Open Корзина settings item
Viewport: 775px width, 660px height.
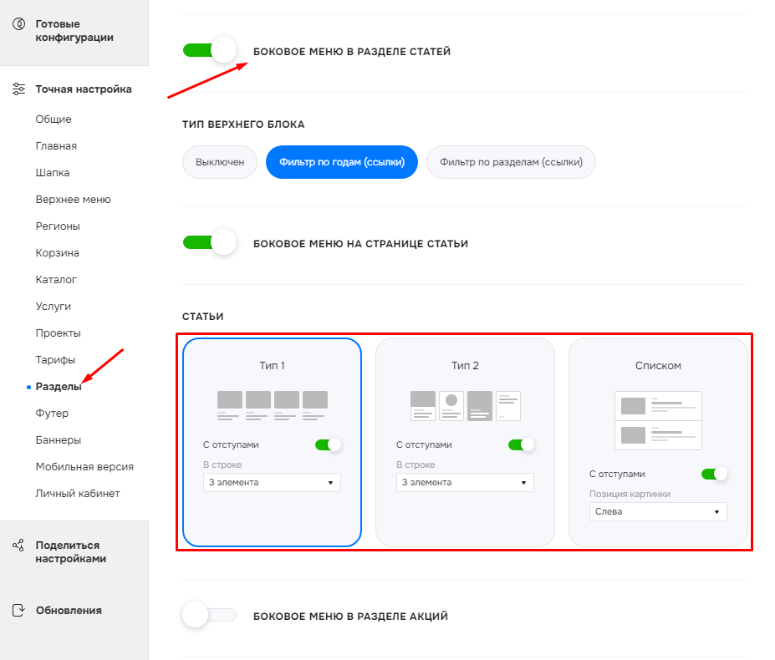58,252
